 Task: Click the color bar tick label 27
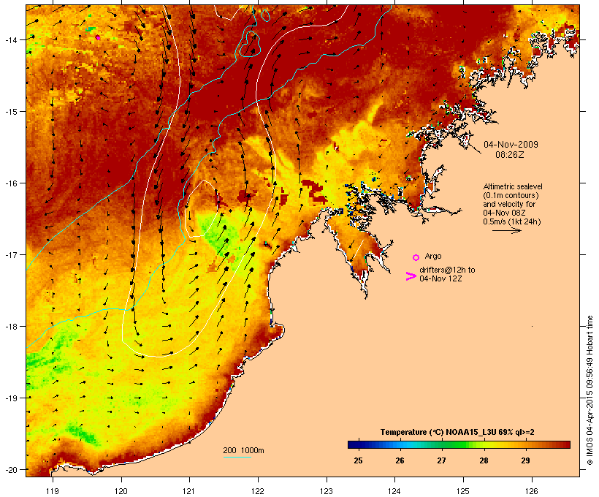coord(442,460)
